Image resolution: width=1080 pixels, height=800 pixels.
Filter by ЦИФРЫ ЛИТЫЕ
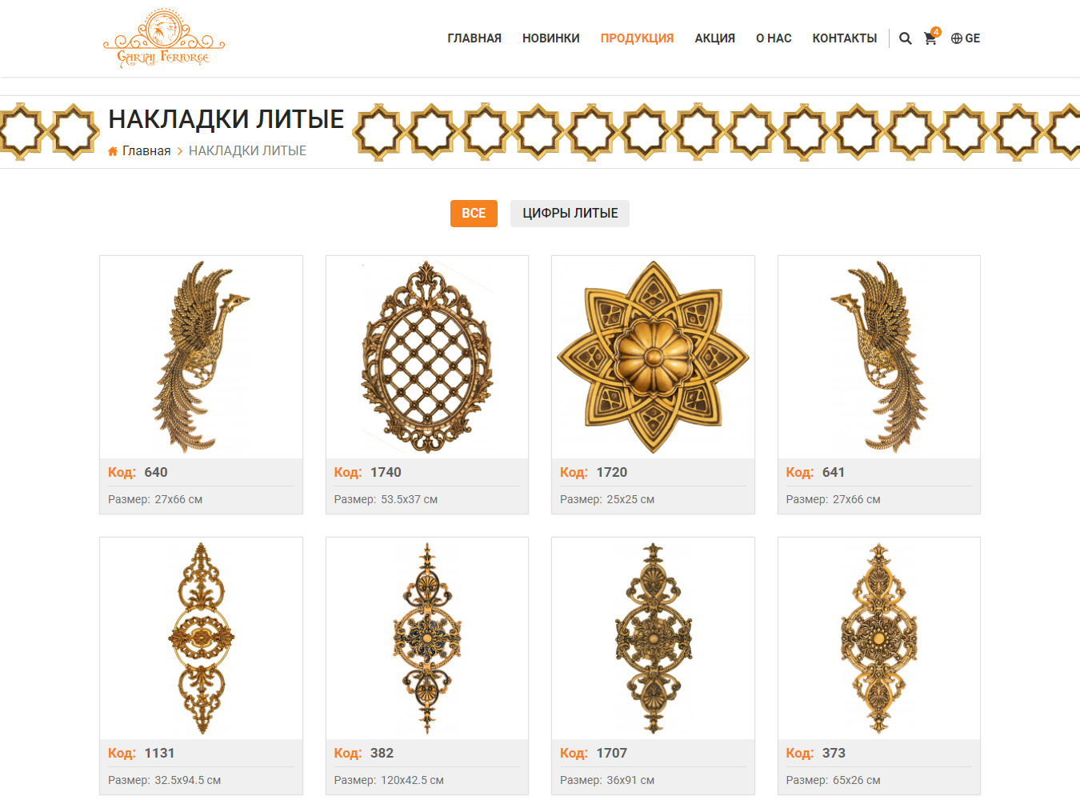click(x=570, y=214)
